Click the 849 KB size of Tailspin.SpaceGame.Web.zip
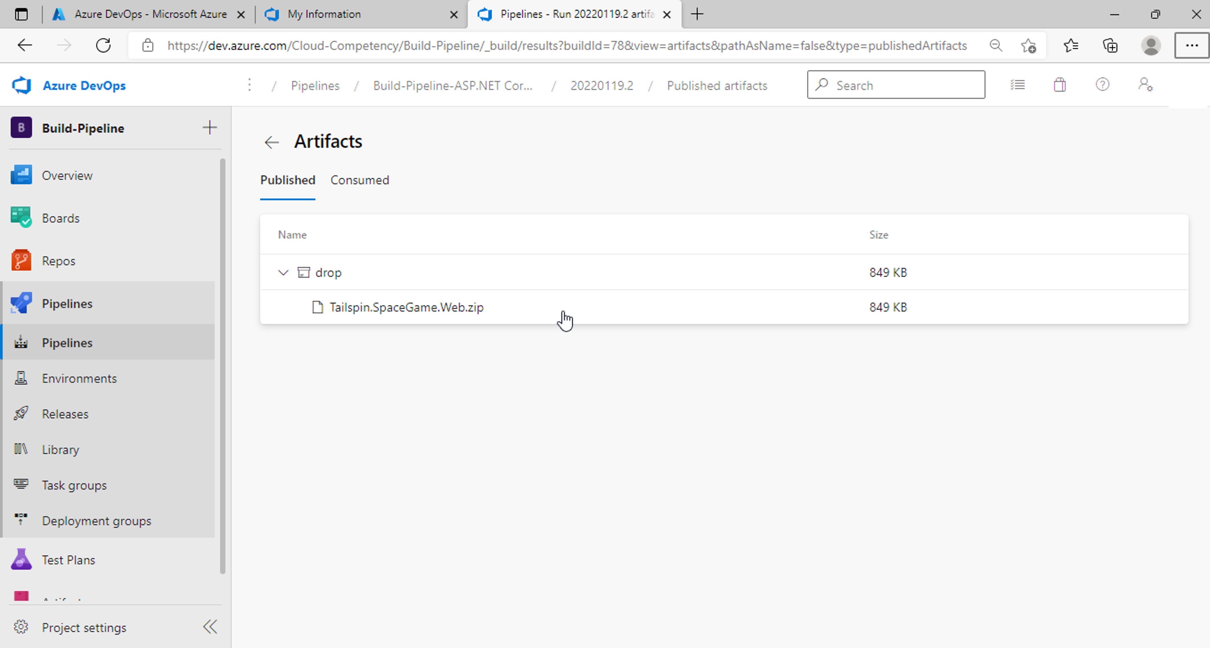 888,307
